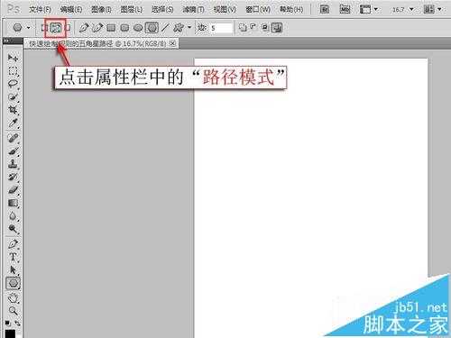Screen dimensions: 451x338
Task: Select the Blur tool
Action: coord(13,216)
